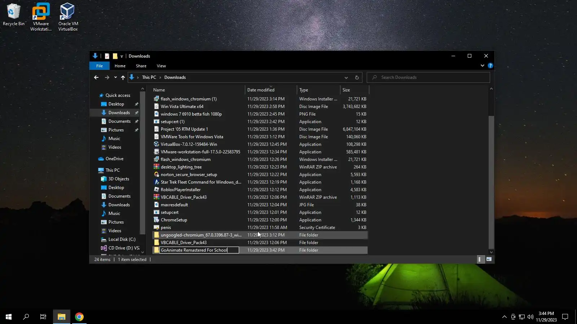Open the File ribbon tab
Screen dimensions: 577x324
(100, 66)
